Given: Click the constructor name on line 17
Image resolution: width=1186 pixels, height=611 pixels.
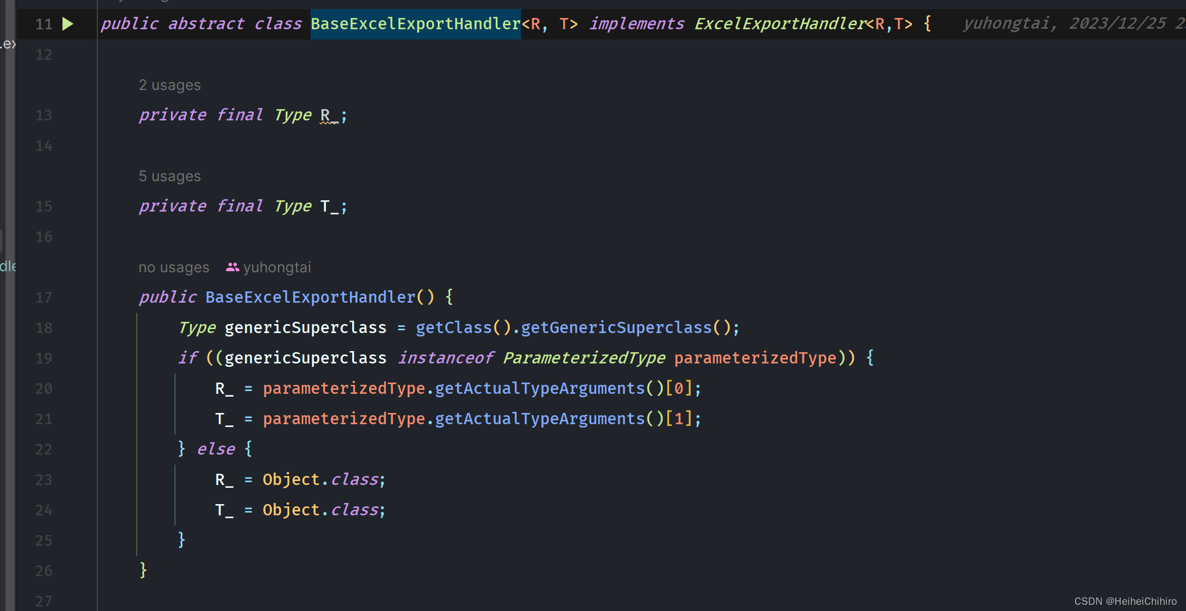Looking at the screenshot, I should 310,297.
